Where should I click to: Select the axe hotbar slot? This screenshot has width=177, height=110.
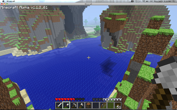coord(81,105)
